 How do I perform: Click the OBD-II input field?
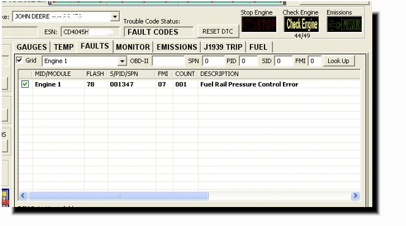tap(168, 61)
